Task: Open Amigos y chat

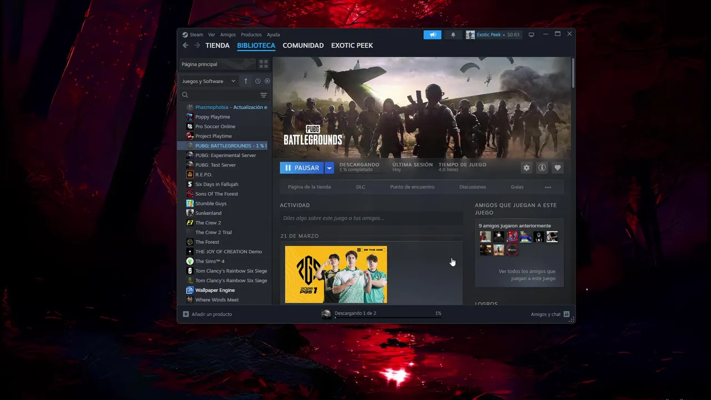Action: tap(545, 314)
